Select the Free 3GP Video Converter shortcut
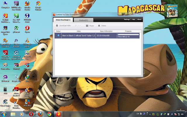Screen dimensions: 187x117 point(16,18)
